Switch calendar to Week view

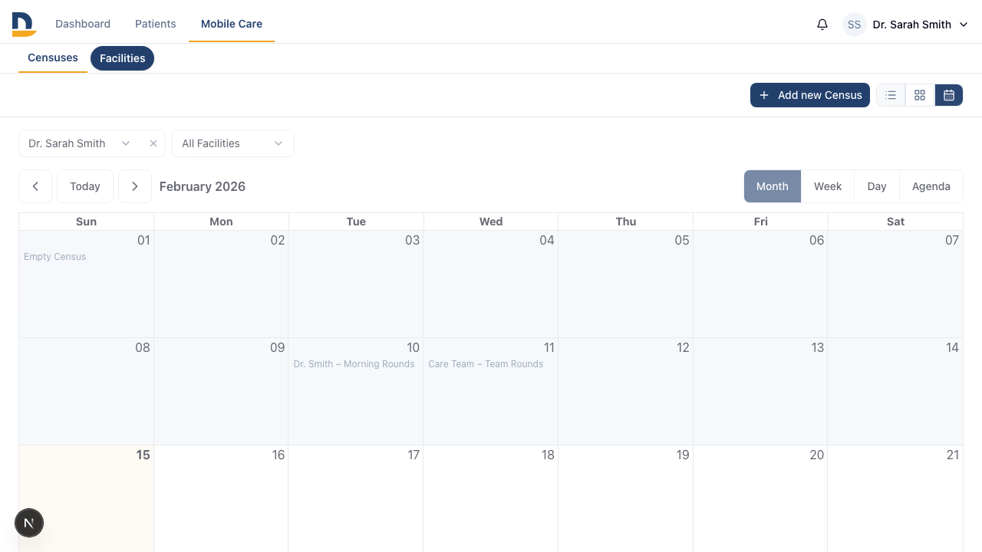(x=828, y=186)
